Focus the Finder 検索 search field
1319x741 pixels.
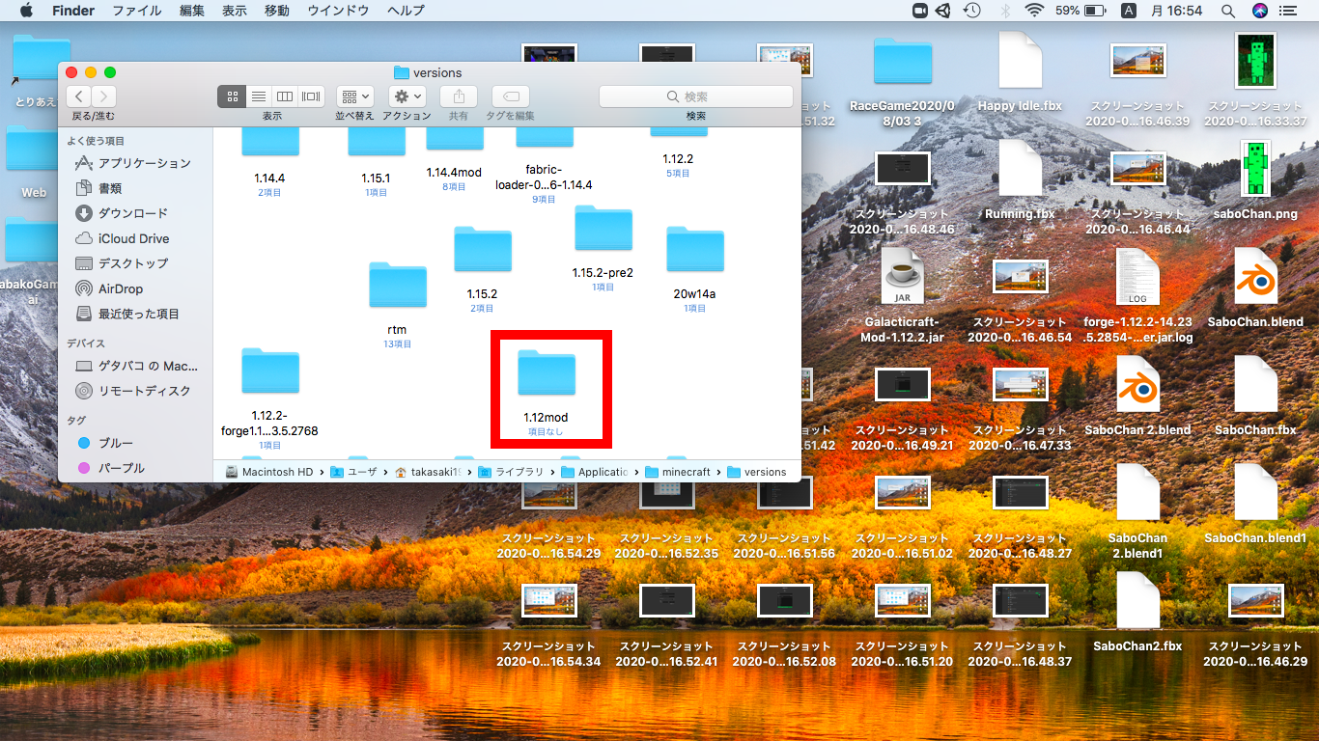pyautogui.click(x=695, y=96)
